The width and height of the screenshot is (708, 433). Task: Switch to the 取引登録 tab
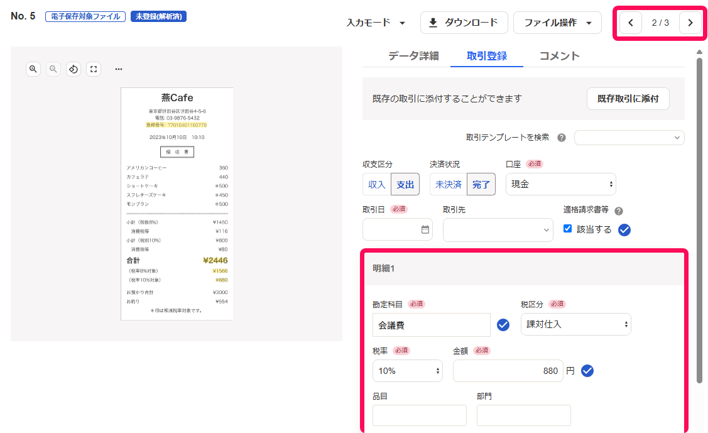pyautogui.click(x=487, y=56)
